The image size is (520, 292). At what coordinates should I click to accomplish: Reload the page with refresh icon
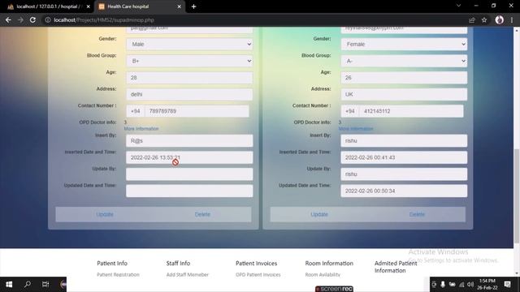pos(32,20)
